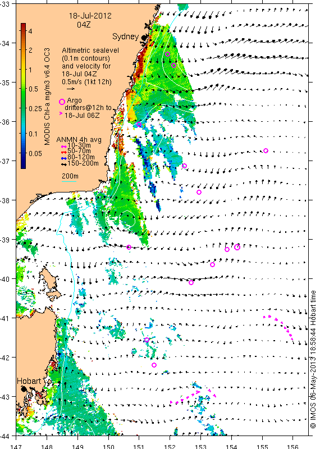Click the -41 latitude axis label
The width and height of the screenshot is (320, 449).
[x=5, y=318]
